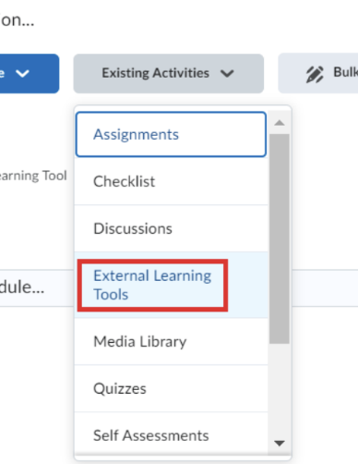358x464 pixels.
Task: Click chevron icon on Existing Activities button
Action: (x=227, y=74)
